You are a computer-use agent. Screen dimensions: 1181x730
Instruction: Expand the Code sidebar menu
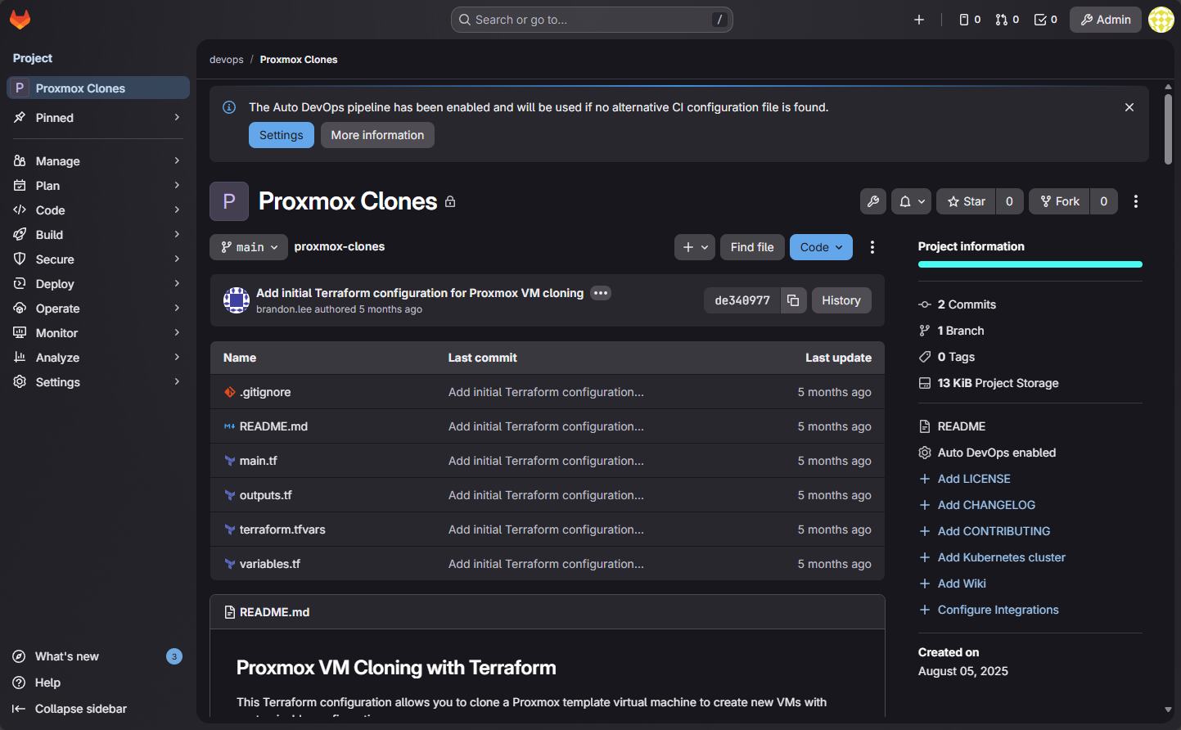pyautogui.click(x=98, y=210)
